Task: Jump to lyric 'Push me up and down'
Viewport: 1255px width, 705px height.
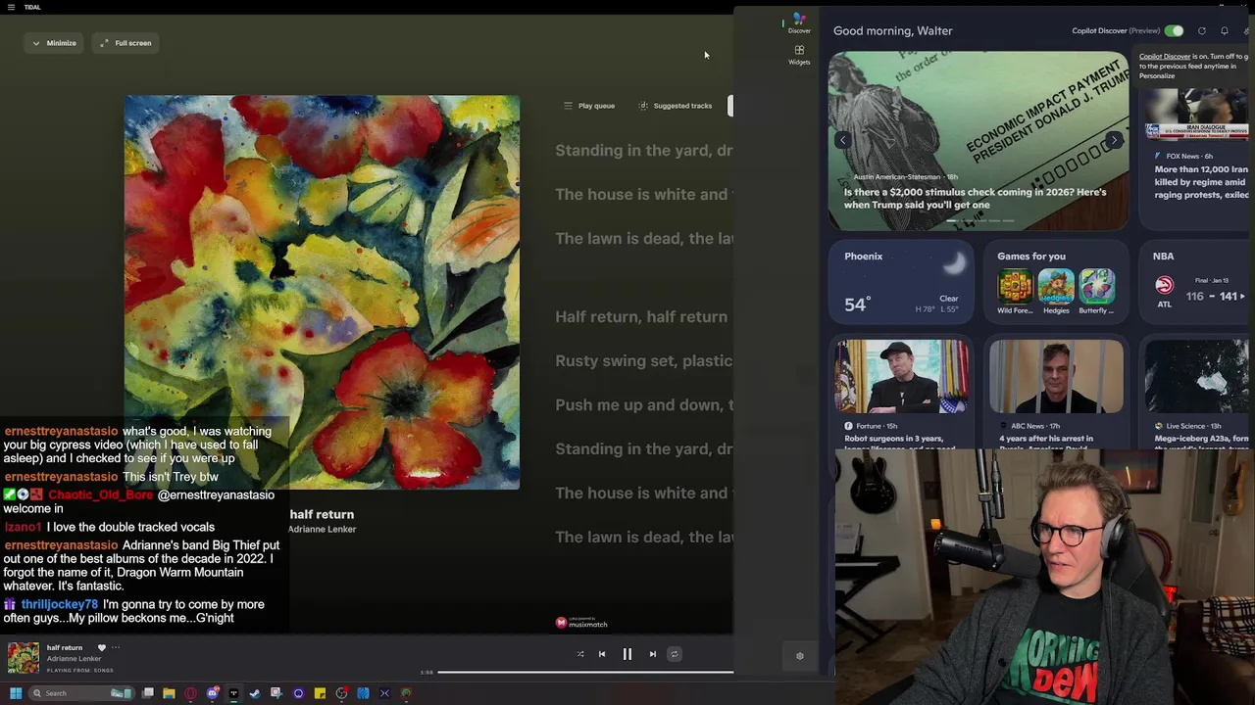Action: coord(643,404)
